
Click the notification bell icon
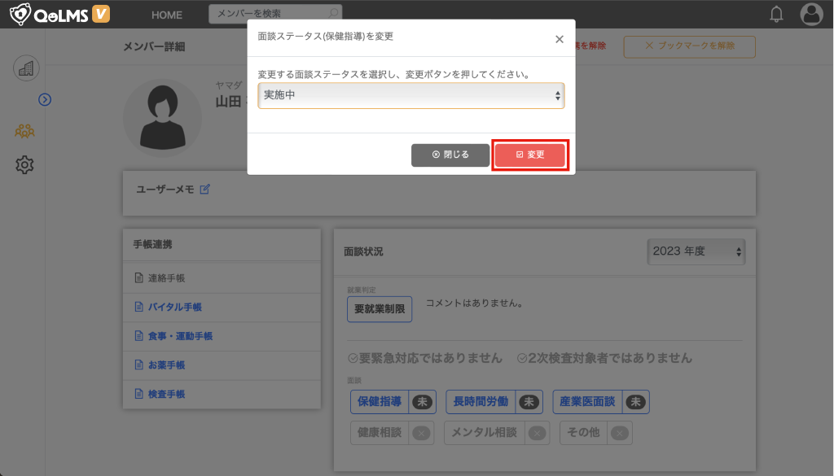(x=776, y=14)
